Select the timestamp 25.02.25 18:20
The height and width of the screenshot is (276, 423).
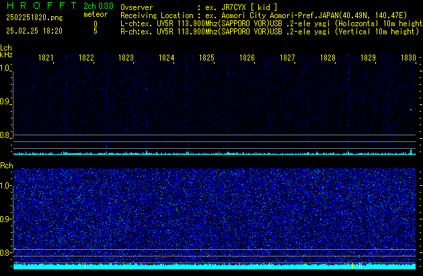(x=34, y=31)
